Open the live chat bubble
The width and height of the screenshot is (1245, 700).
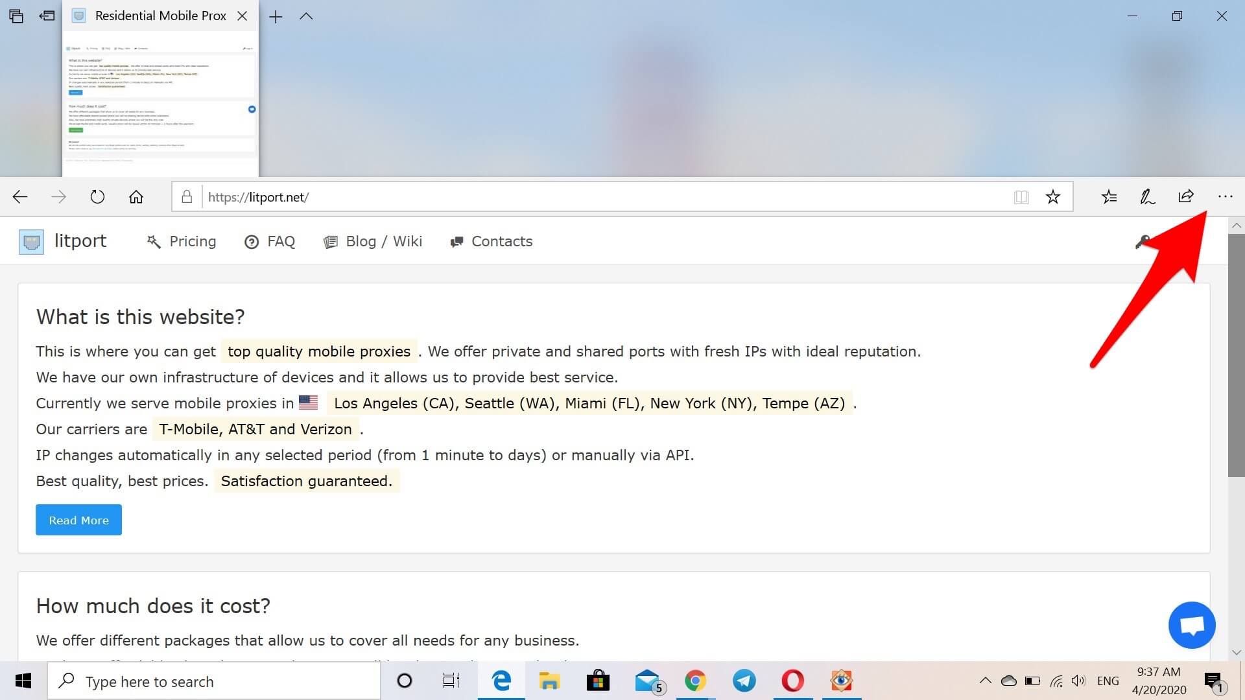1192,625
